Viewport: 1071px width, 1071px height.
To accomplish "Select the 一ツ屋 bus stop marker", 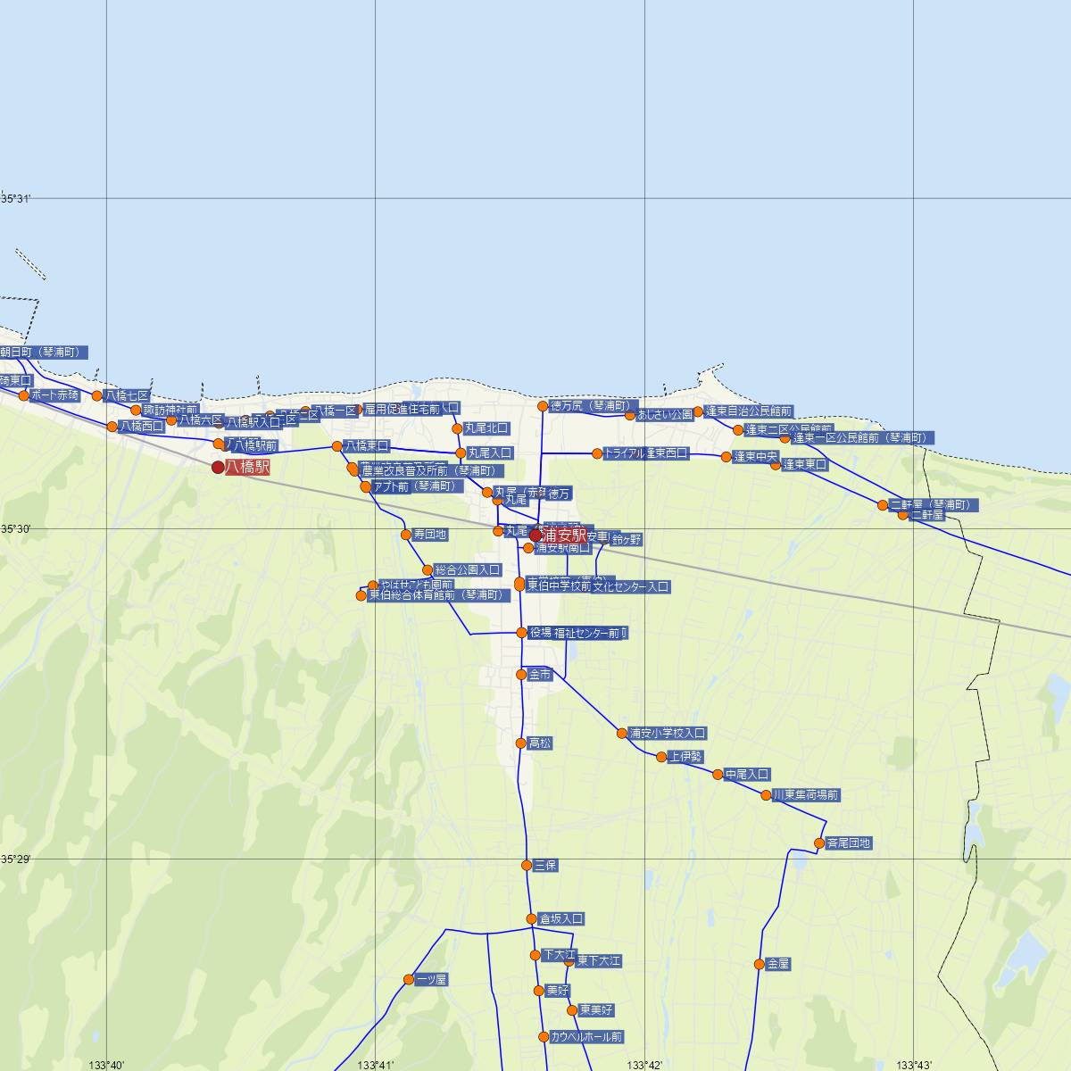I will click(x=409, y=979).
